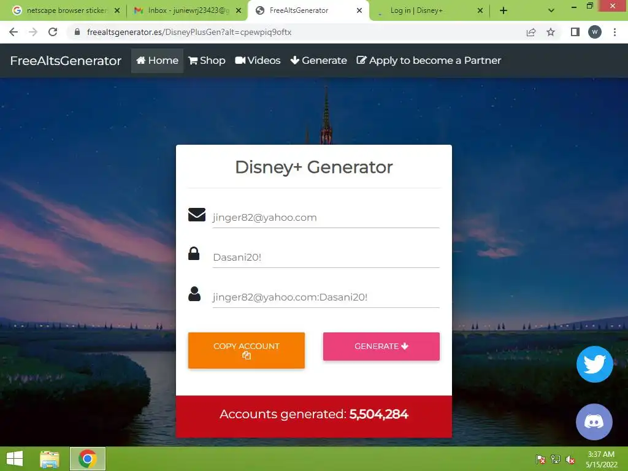Click the Chrome taskbar icon
The image size is (628, 471).
88,459
